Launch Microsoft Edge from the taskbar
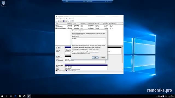This screenshot has width=175, height=98. click(x=15, y=96)
